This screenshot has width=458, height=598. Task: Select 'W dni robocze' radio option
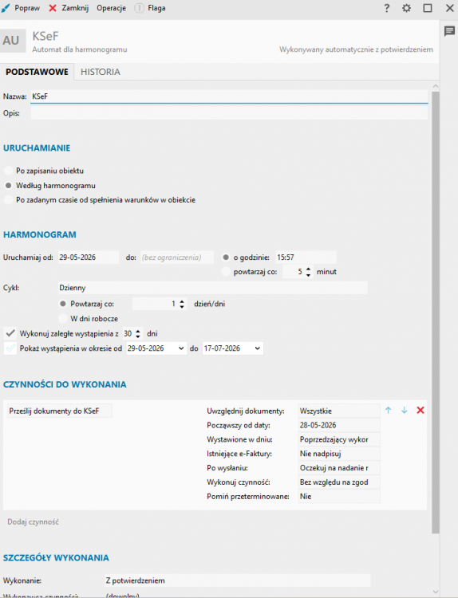pos(63,318)
